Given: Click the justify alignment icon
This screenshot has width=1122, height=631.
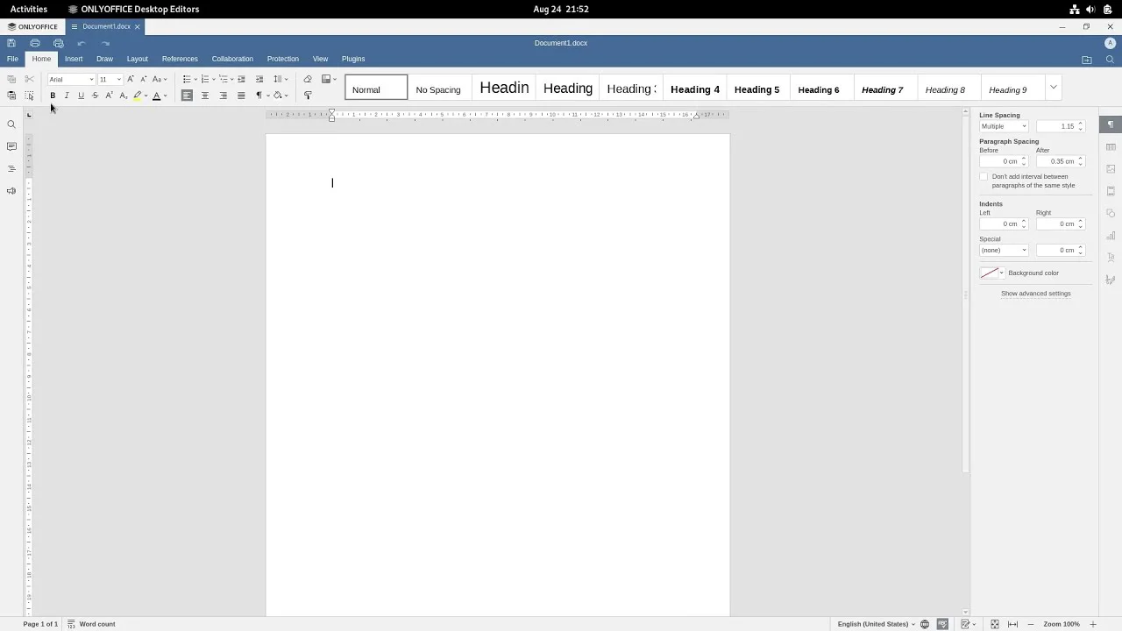Looking at the screenshot, I should [241, 96].
